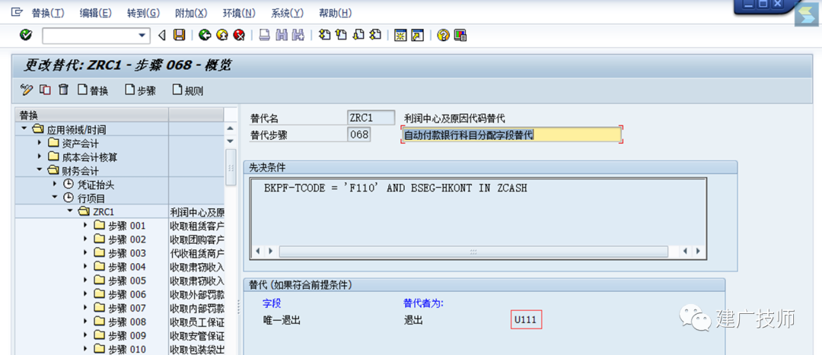The height and width of the screenshot is (355, 822).
Task: Open the 系统(Y) menu
Action: (287, 13)
